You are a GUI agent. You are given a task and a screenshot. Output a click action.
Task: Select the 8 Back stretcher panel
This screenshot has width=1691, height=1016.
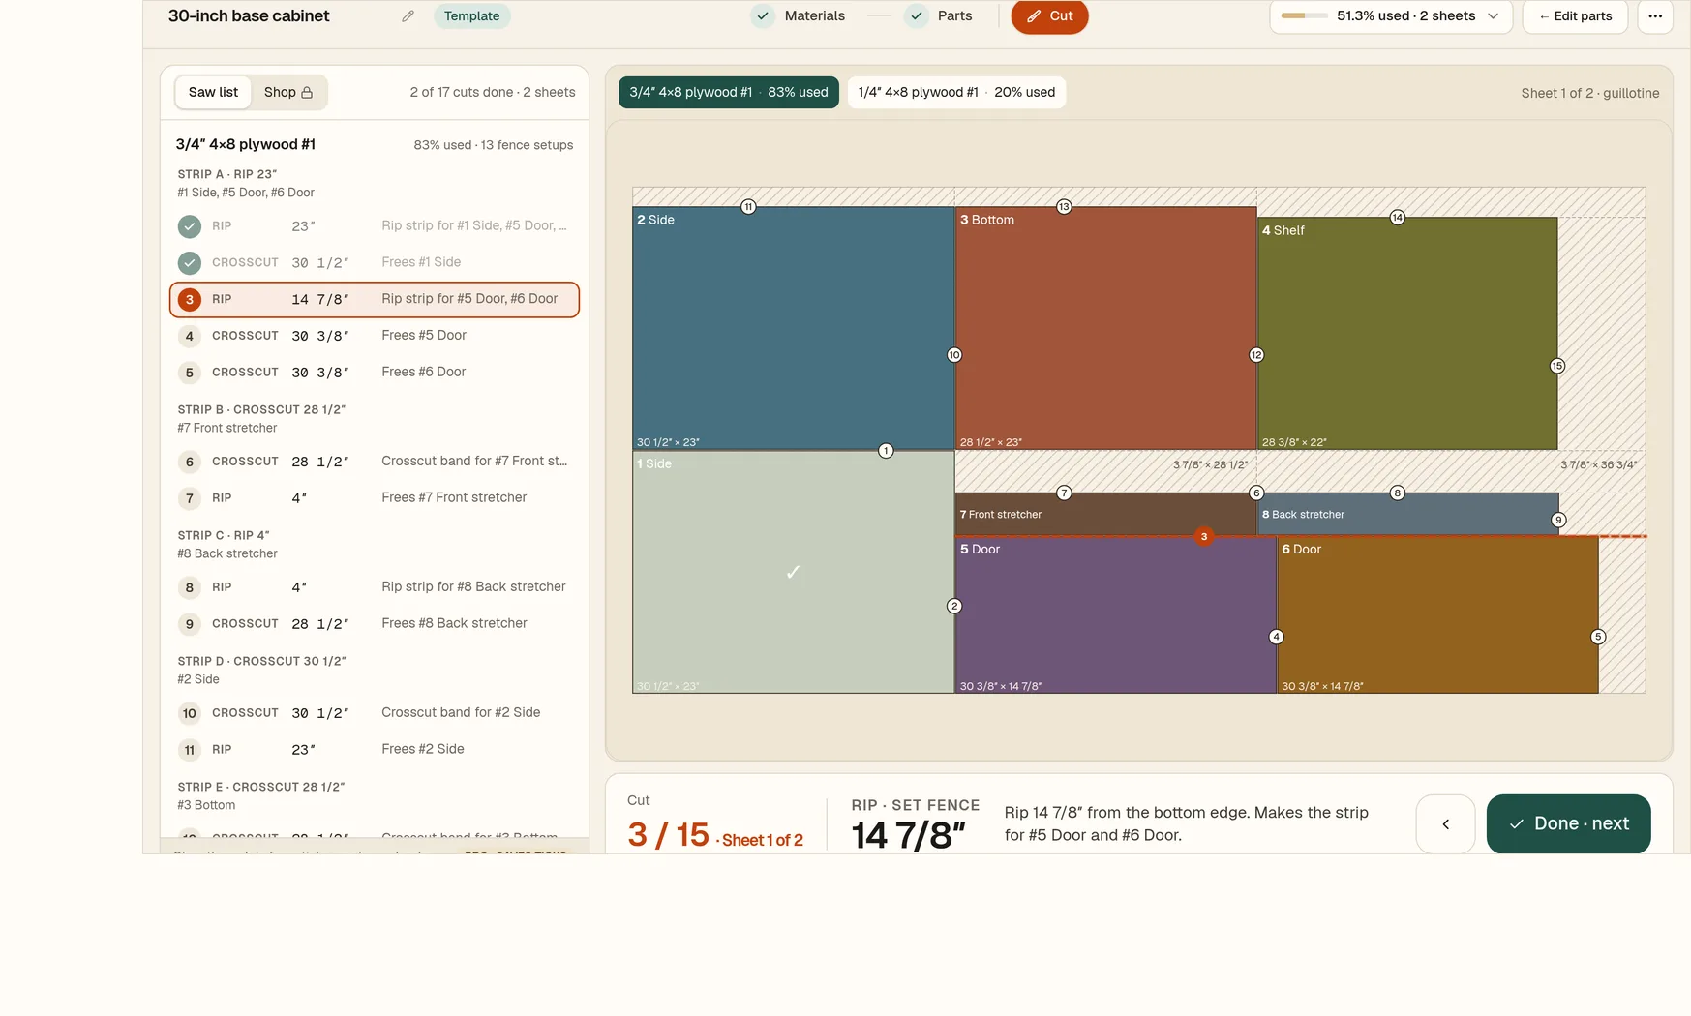point(1407,514)
